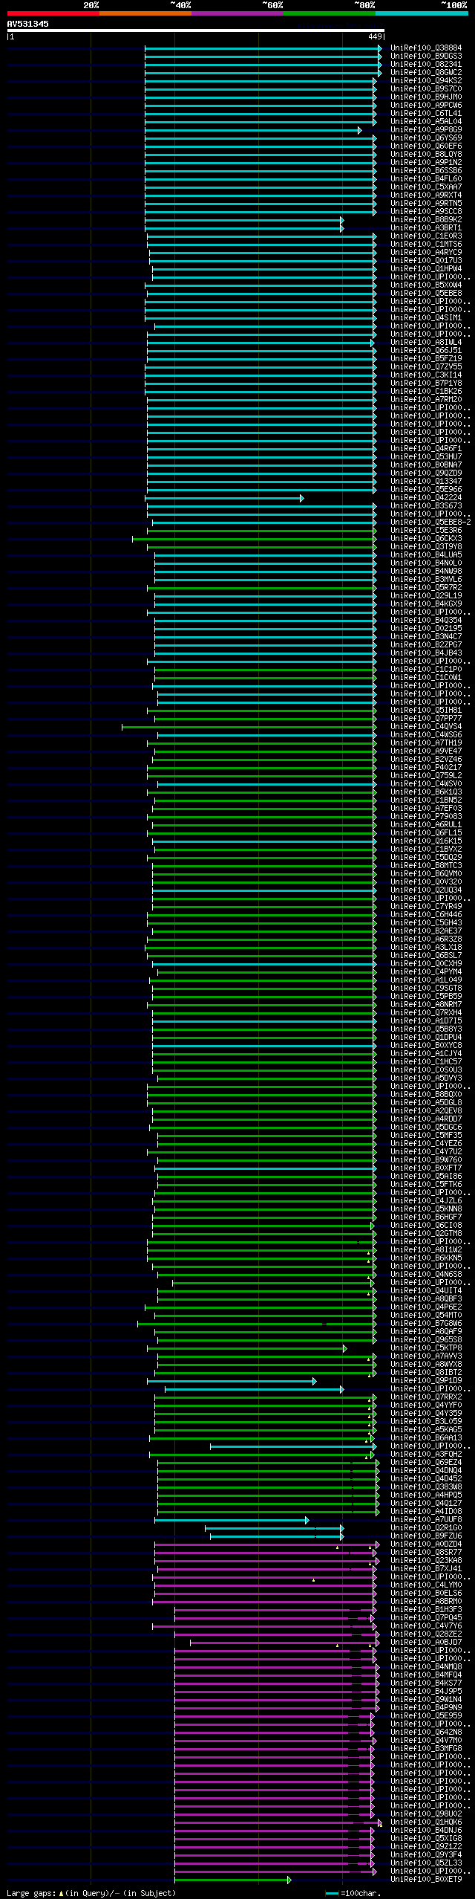This screenshot has height=1899, width=475.
Task: Select label UniRef100_Q8SR77
Action: tap(426, 1553)
